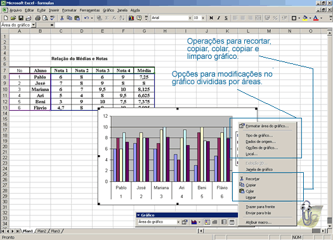Screen dimensions: 333x240
Task: Click the horizontal scrollbar right arrow
Action: click(323, 231)
